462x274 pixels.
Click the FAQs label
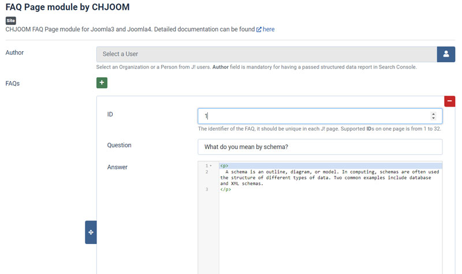tap(12, 83)
